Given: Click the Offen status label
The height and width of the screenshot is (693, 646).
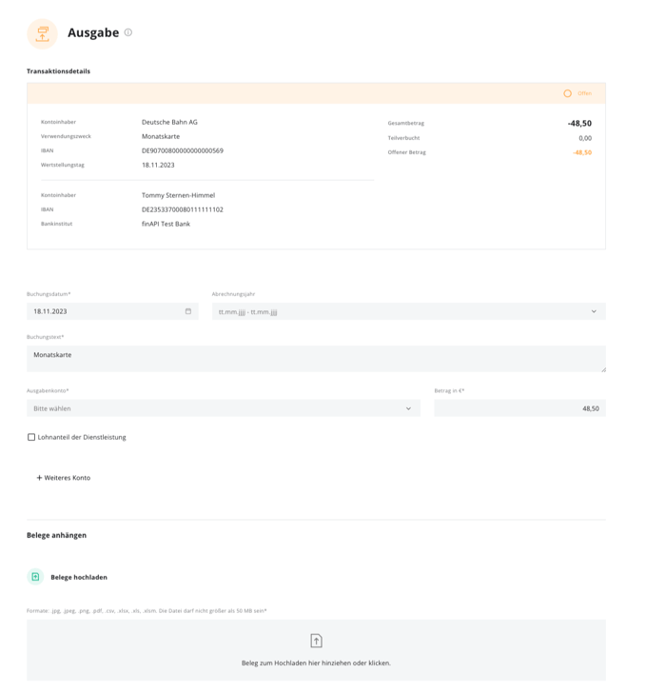Looking at the screenshot, I should (584, 93).
